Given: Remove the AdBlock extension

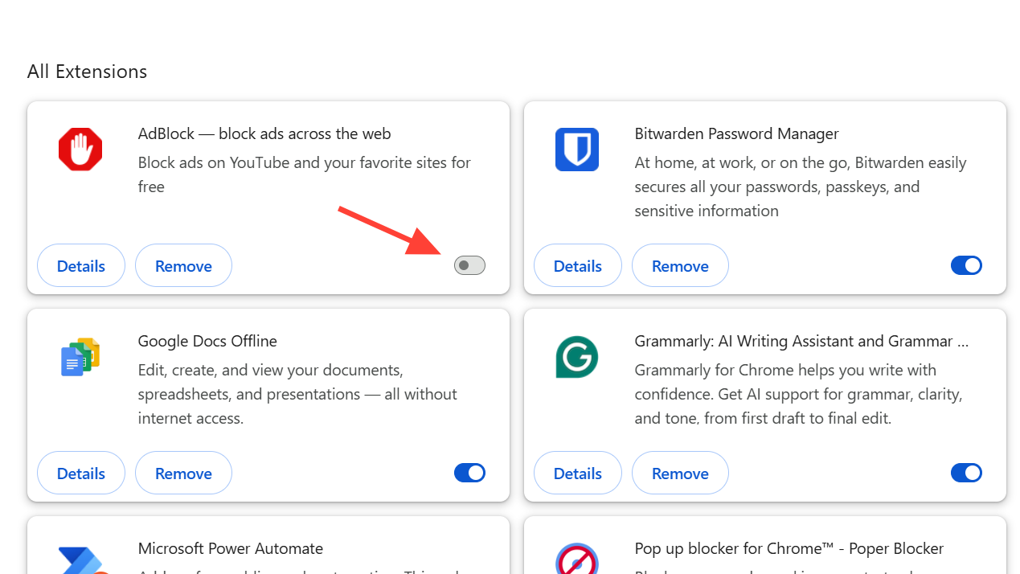Looking at the screenshot, I should click(183, 265).
